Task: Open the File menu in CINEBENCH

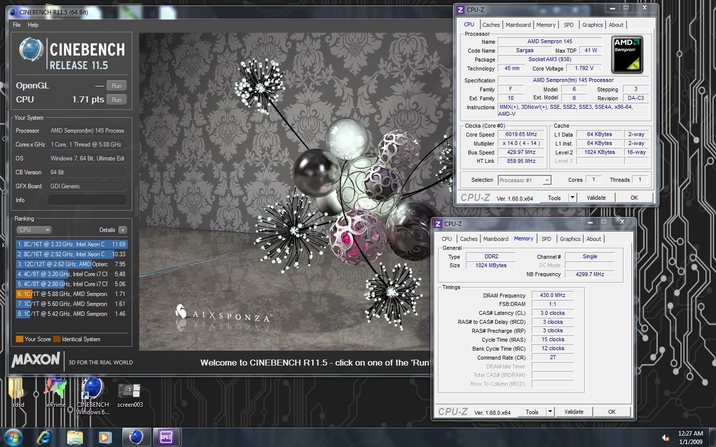Action: [16, 25]
